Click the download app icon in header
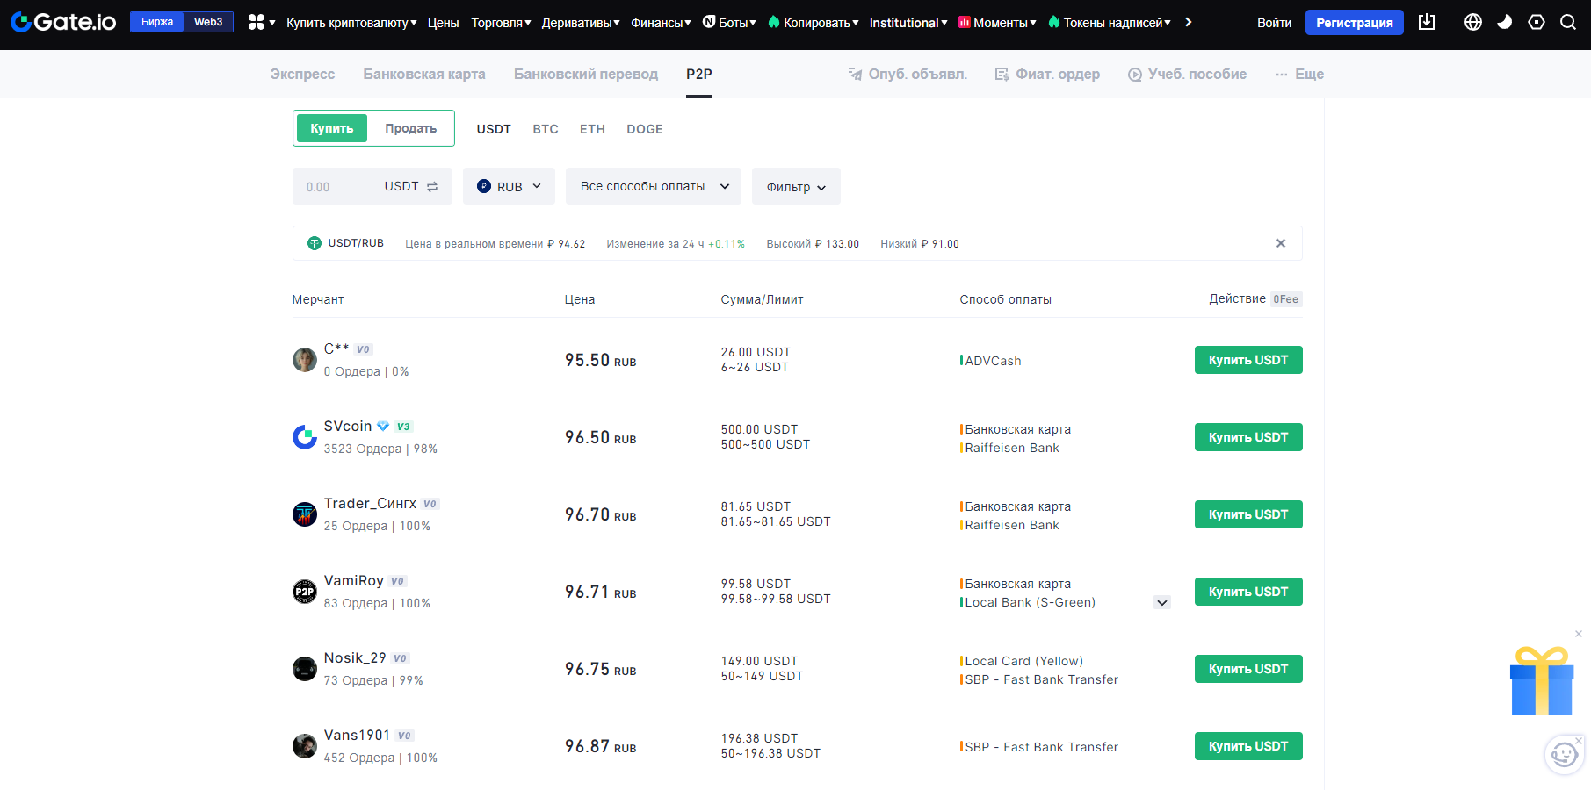This screenshot has width=1591, height=790. pos(1427,22)
